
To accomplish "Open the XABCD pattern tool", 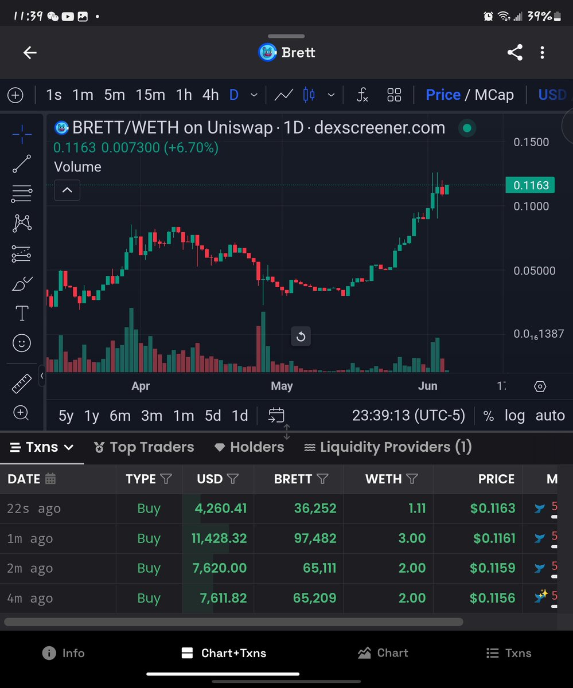I will (22, 223).
